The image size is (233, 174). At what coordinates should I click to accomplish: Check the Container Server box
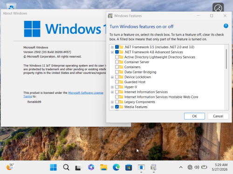pyautogui.click(x=117, y=62)
